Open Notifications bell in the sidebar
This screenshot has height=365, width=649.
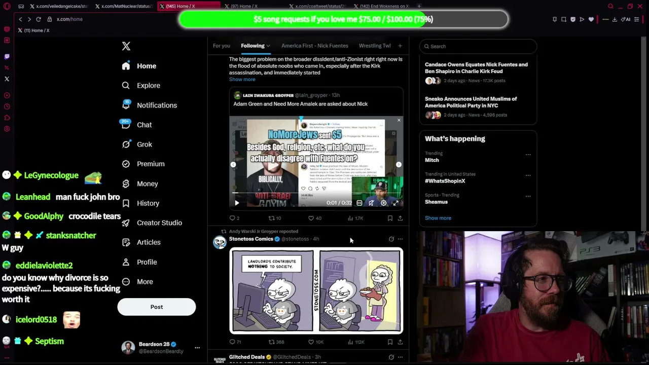(x=126, y=105)
